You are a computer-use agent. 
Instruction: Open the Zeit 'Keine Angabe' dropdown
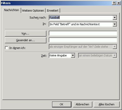point(62,55)
